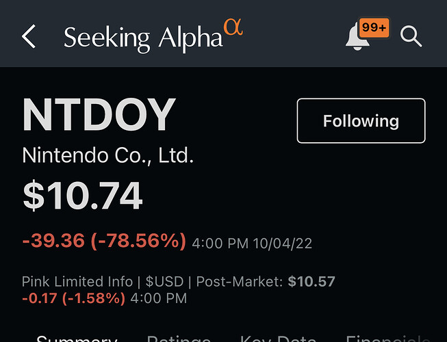Image resolution: width=447 pixels, height=342 pixels.
Task: Go back using the left arrow
Action: pyautogui.click(x=29, y=36)
